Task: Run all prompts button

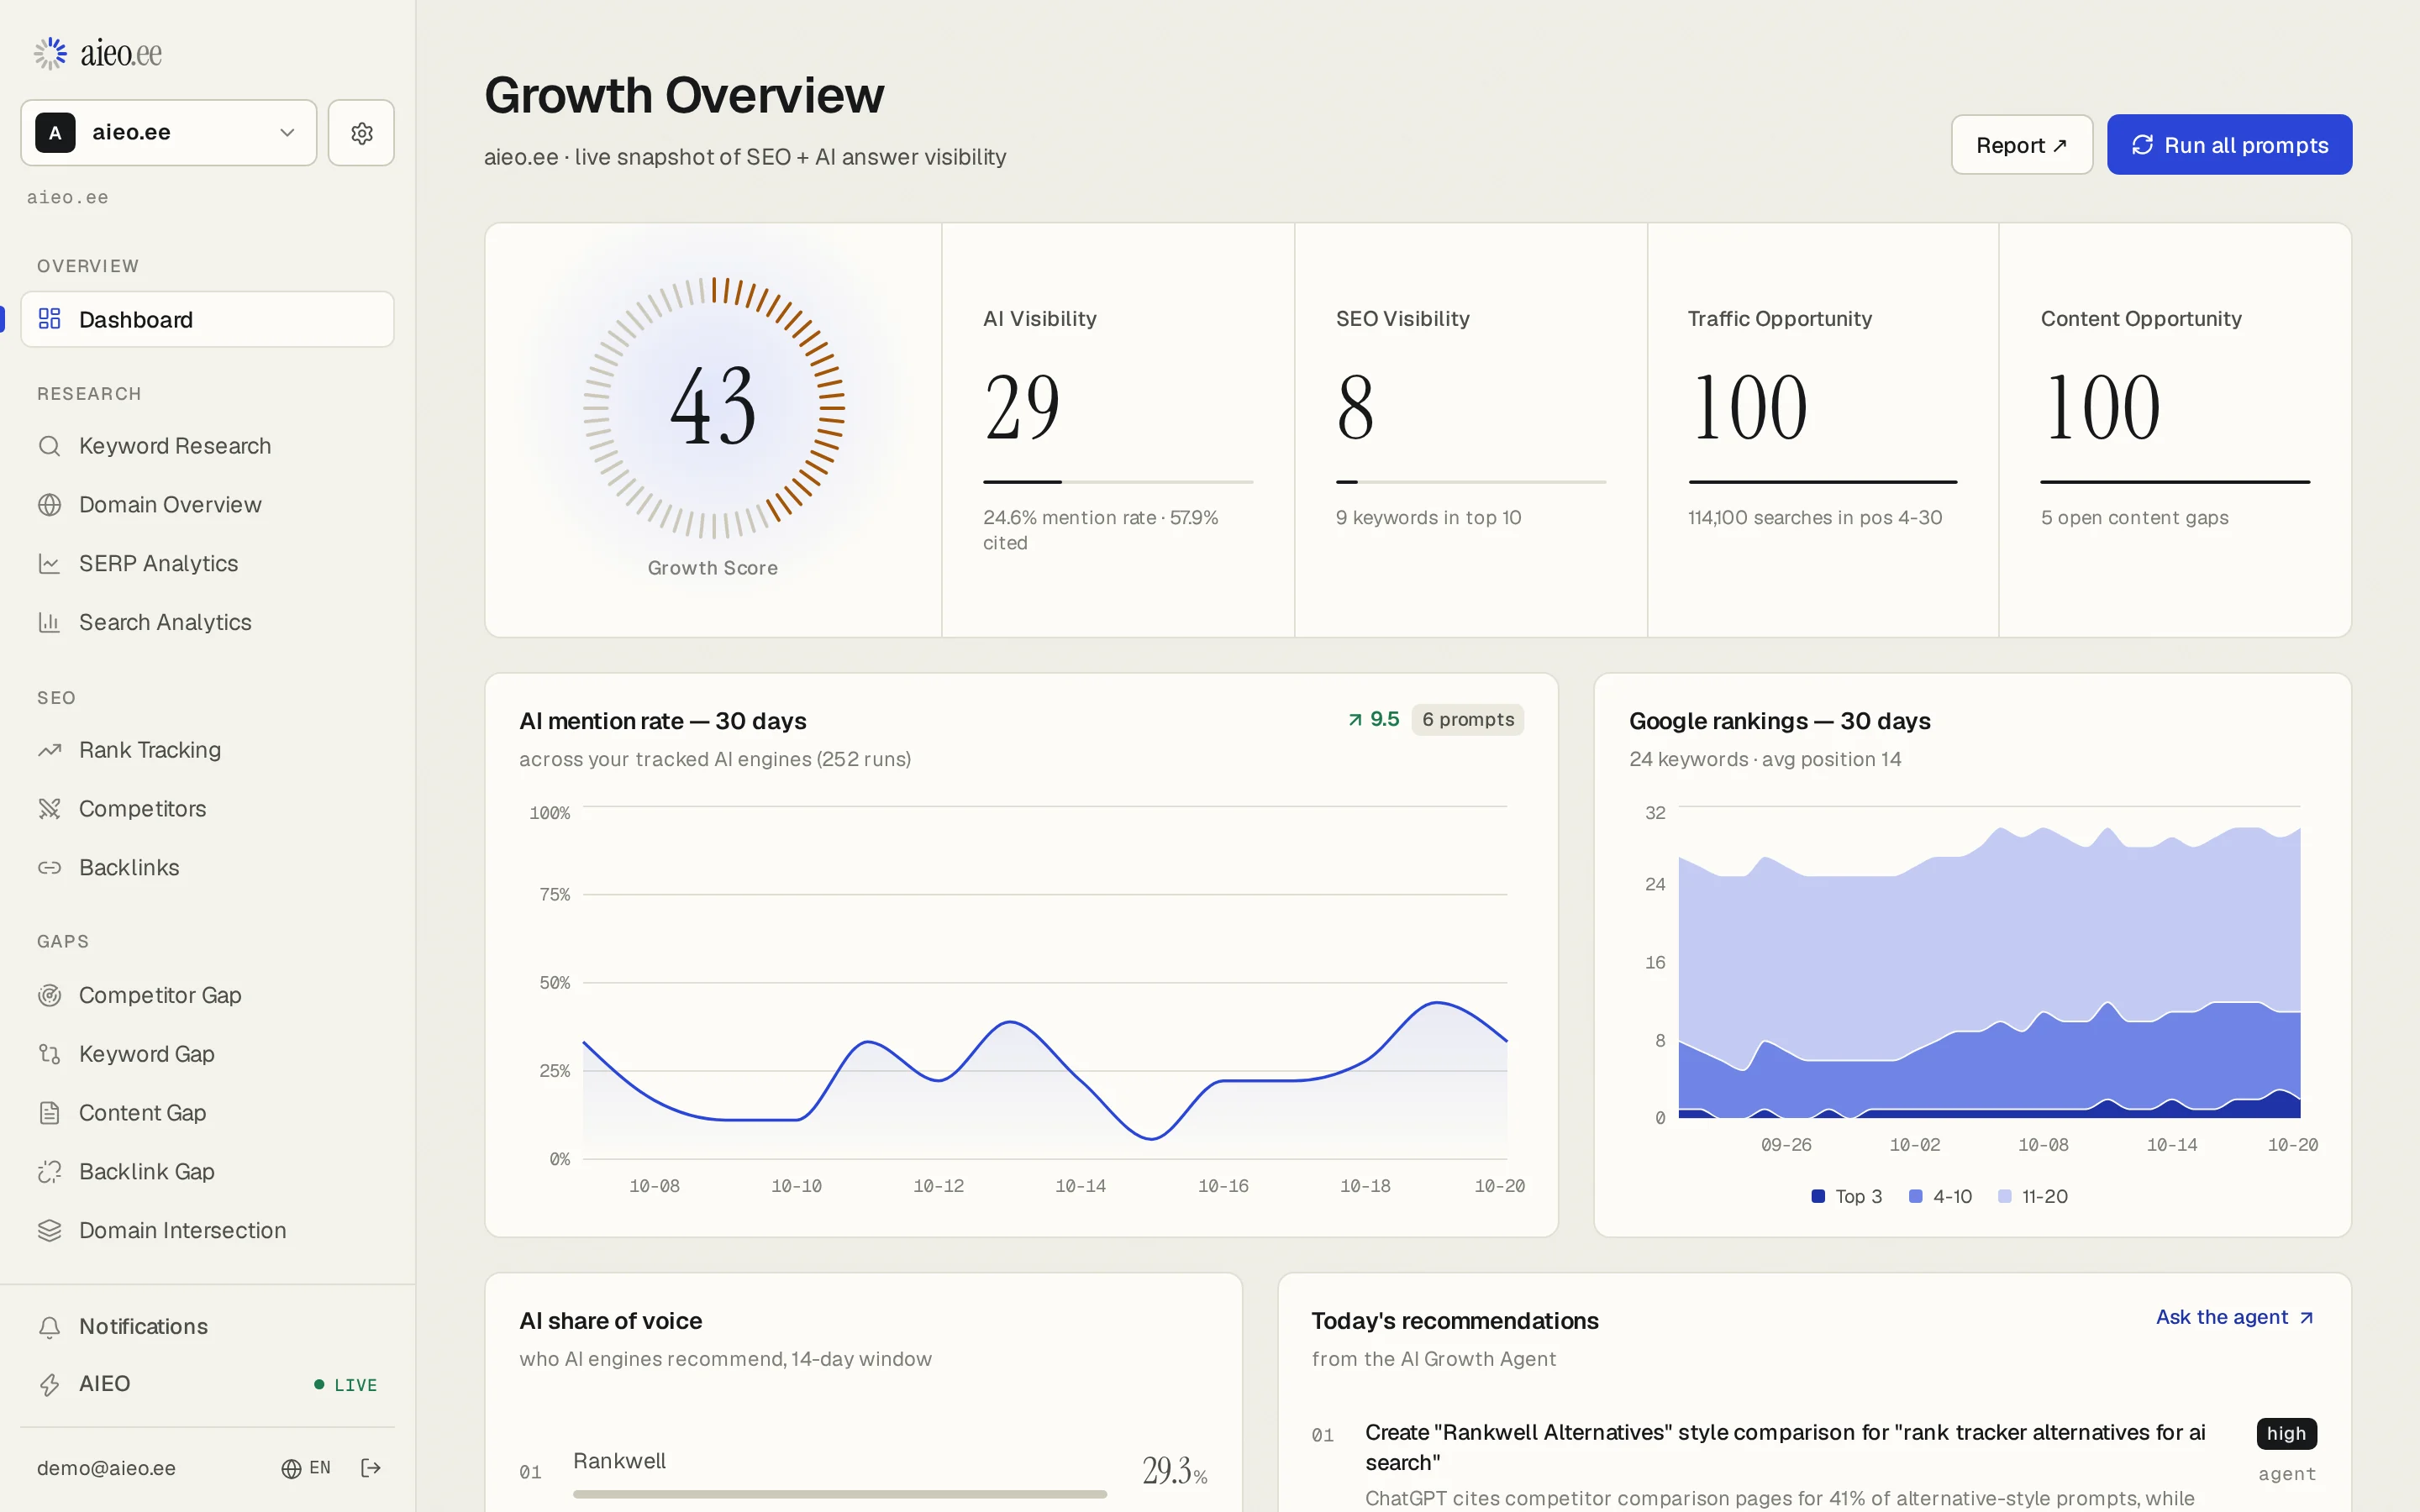Action: pos(2229,145)
